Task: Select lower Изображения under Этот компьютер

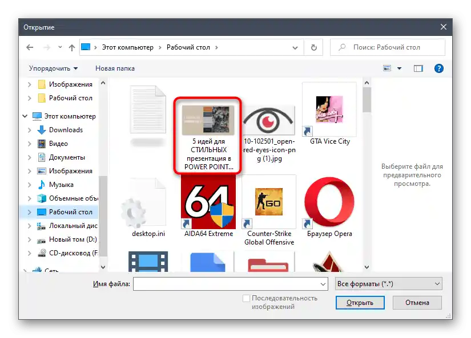Action: 65,171
